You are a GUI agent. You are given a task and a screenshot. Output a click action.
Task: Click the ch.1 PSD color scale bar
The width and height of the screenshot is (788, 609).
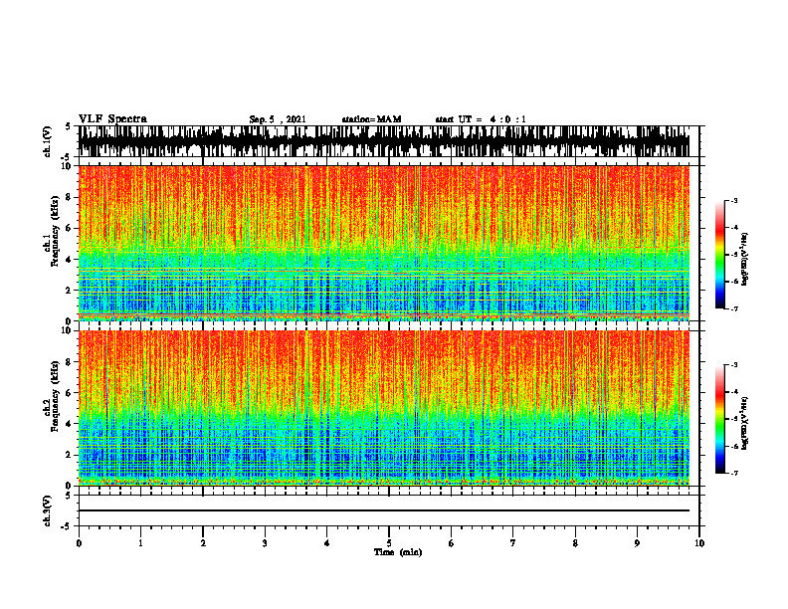[720, 255]
